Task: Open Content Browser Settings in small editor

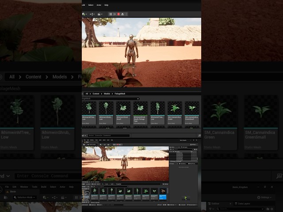Action: (x=165, y=184)
